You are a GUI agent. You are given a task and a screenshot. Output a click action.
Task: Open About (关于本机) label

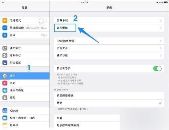tap(62, 21)
